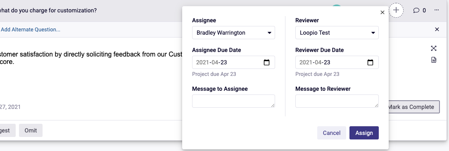Click the Reviewer Due Date field
This screenshot has width=449, height=151.
pyautogui.click(x=337, y=62)
